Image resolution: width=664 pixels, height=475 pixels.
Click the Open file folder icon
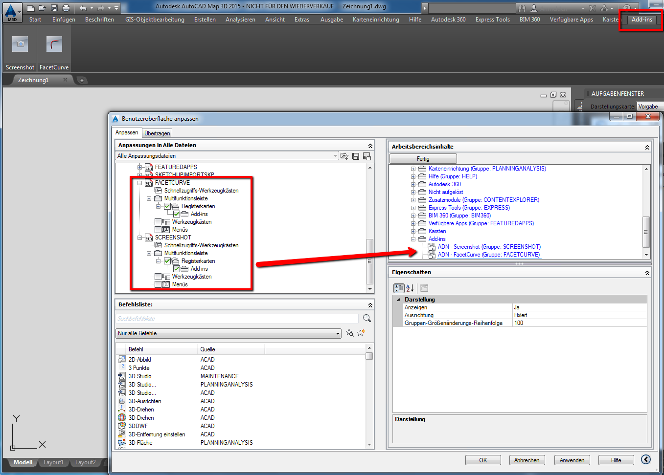(x=43, y=8)
